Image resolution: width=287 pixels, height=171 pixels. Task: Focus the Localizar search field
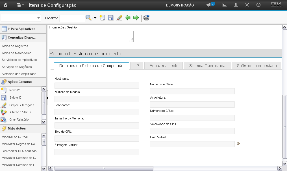click(x=72, y=18)
